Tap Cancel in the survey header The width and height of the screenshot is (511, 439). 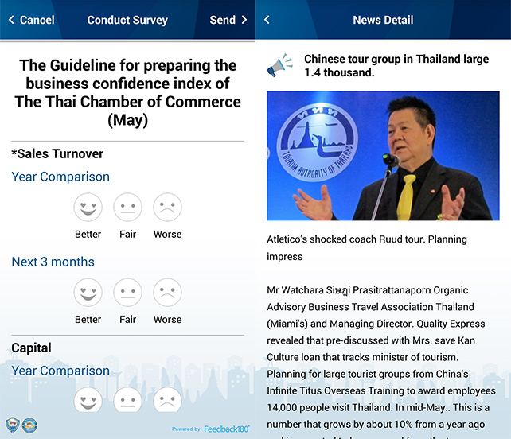pyautogui.click(x=32, y=20)
